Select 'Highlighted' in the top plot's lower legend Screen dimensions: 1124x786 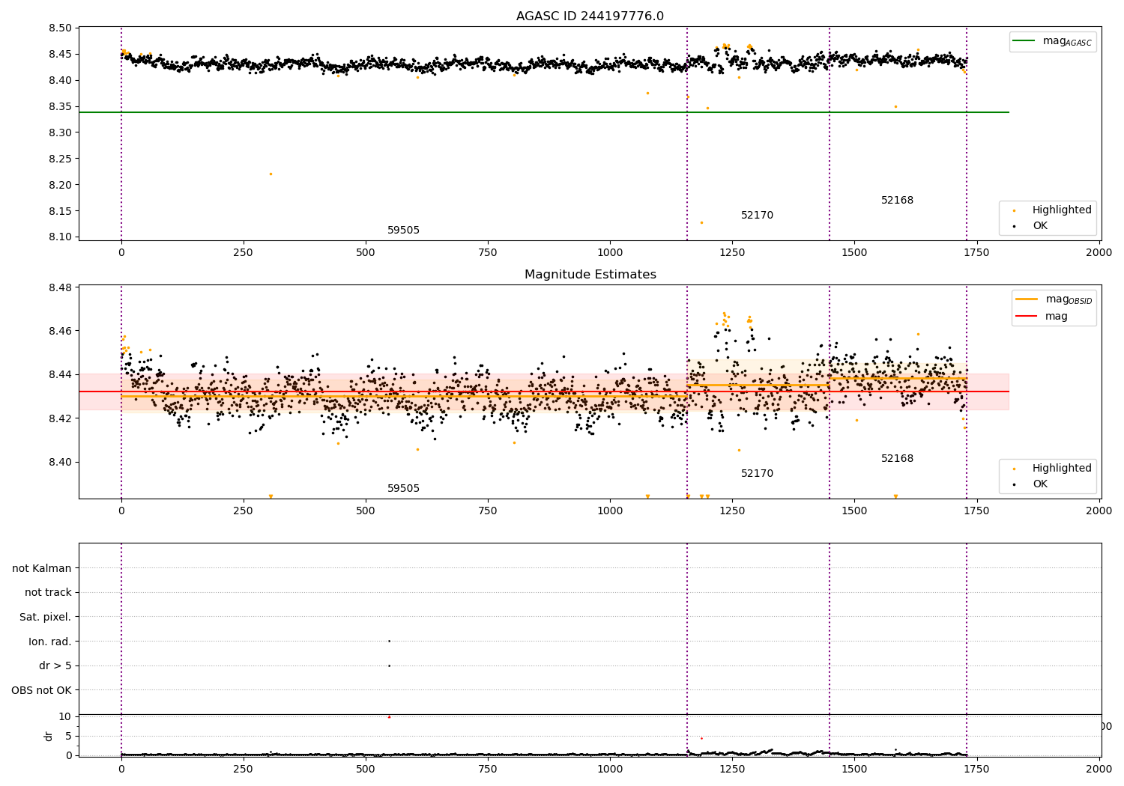pos(1062,210)
